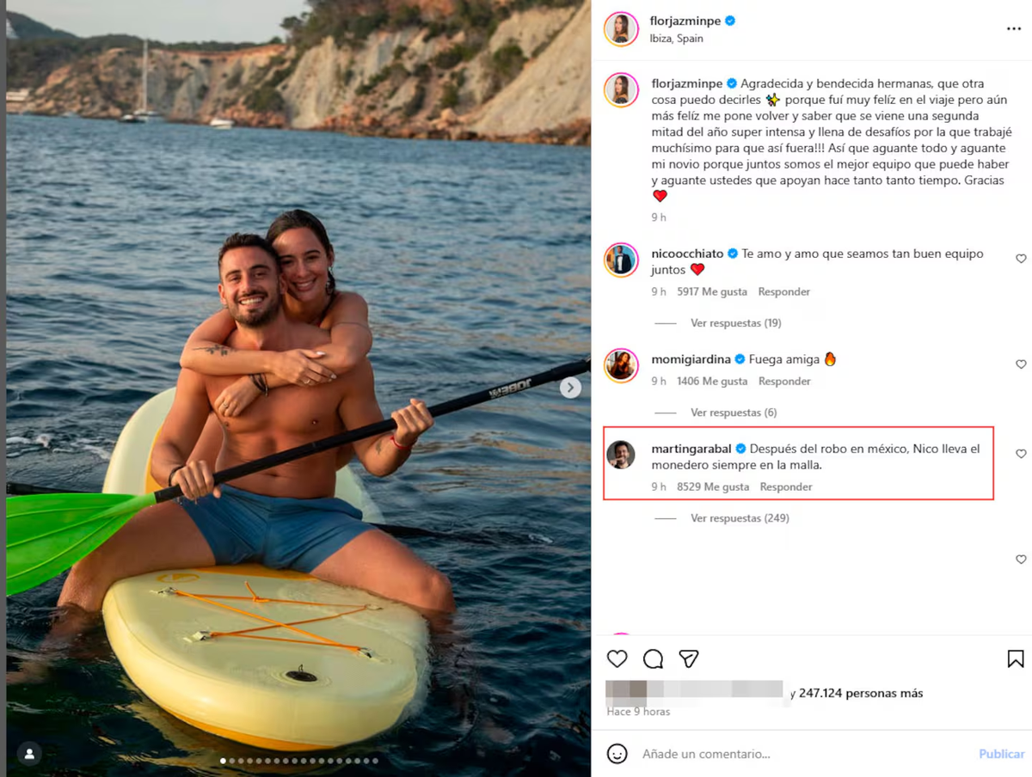The height and width of the screenshot is (777, 1032).
Task: Expand nicoocchiato's 19 replies
Action: click(735, 323)
